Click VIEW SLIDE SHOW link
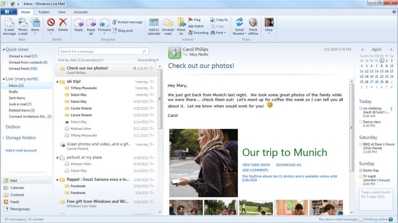The width and height of the screenshot is (398, 223). point(256,165)
